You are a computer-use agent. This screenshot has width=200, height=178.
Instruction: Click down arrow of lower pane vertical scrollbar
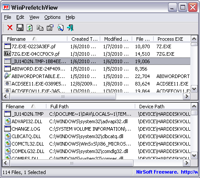[x=194, y=156]
